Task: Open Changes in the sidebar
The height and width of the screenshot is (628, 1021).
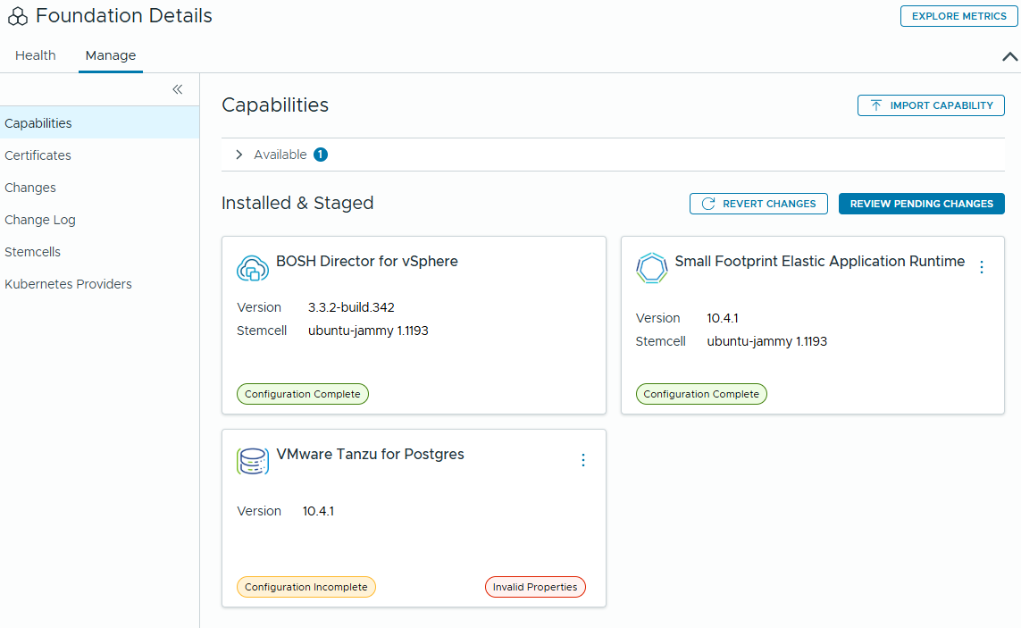Action: [x=100, y=188]
